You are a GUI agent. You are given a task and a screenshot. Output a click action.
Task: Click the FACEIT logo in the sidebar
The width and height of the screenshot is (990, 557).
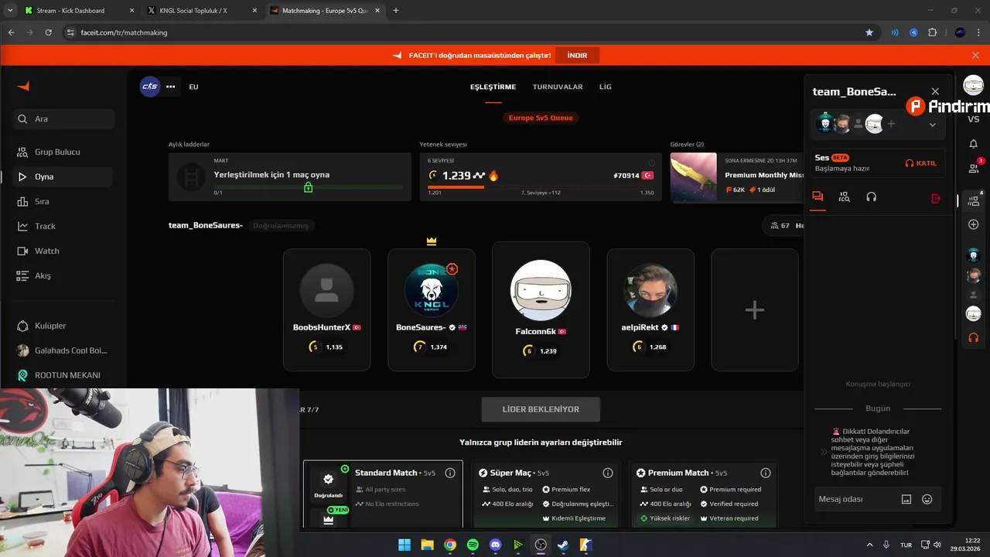tap(23, 87)
